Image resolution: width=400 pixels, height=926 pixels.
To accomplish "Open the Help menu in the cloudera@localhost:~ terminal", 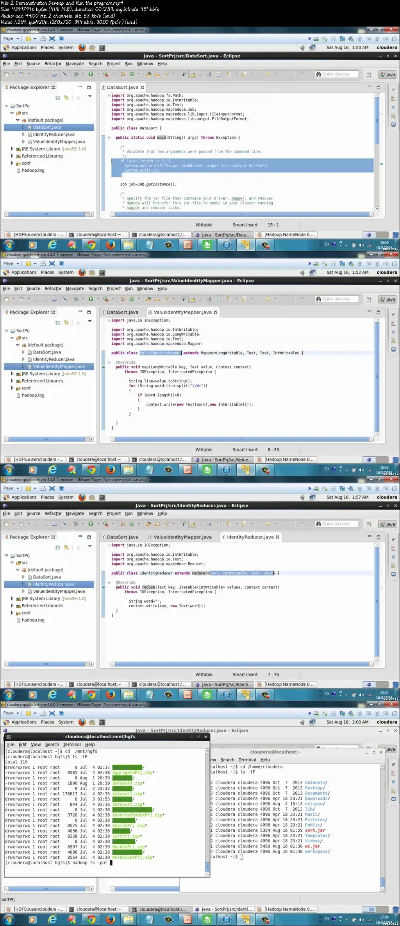I will pyautogui.click(x=265, y=760).
